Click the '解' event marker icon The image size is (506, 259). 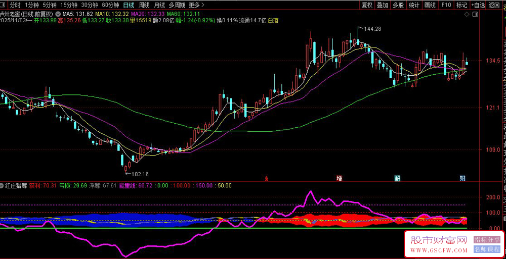point(398,178)
